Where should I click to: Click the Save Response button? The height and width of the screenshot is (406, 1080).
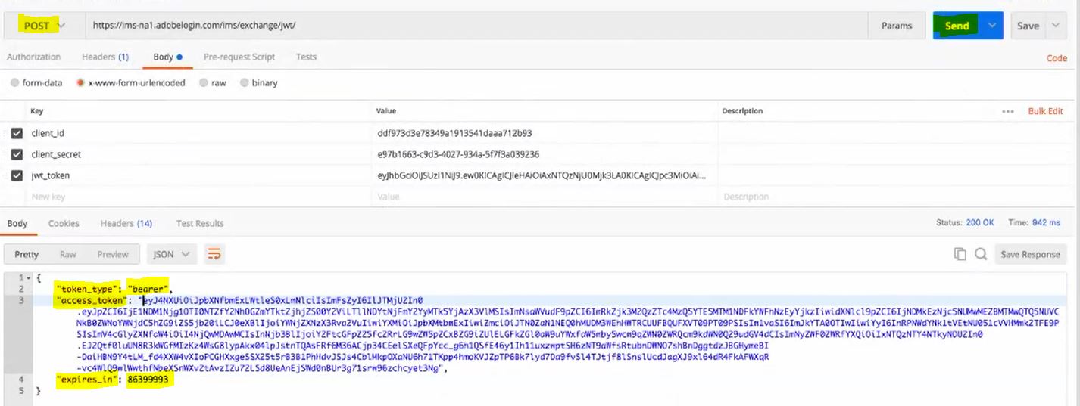click(1030, 254)
